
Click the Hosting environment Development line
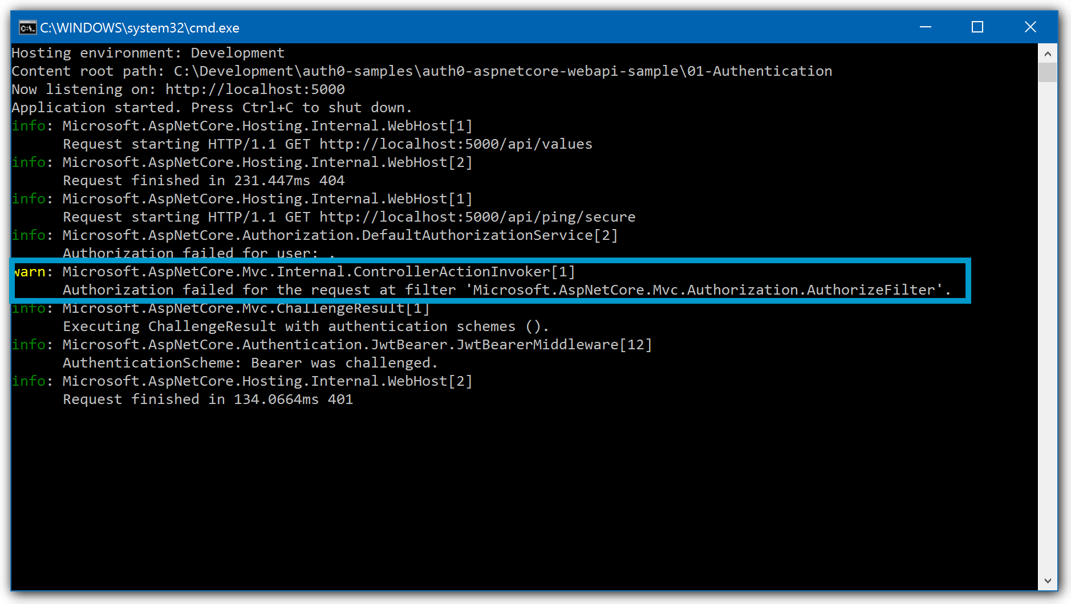pyautogui.click(x=147, y=52)
